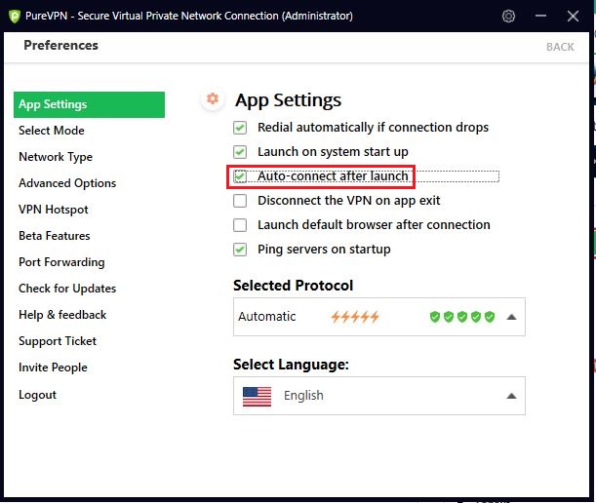Open Port Forwarding settings

(x=61, y=262)
